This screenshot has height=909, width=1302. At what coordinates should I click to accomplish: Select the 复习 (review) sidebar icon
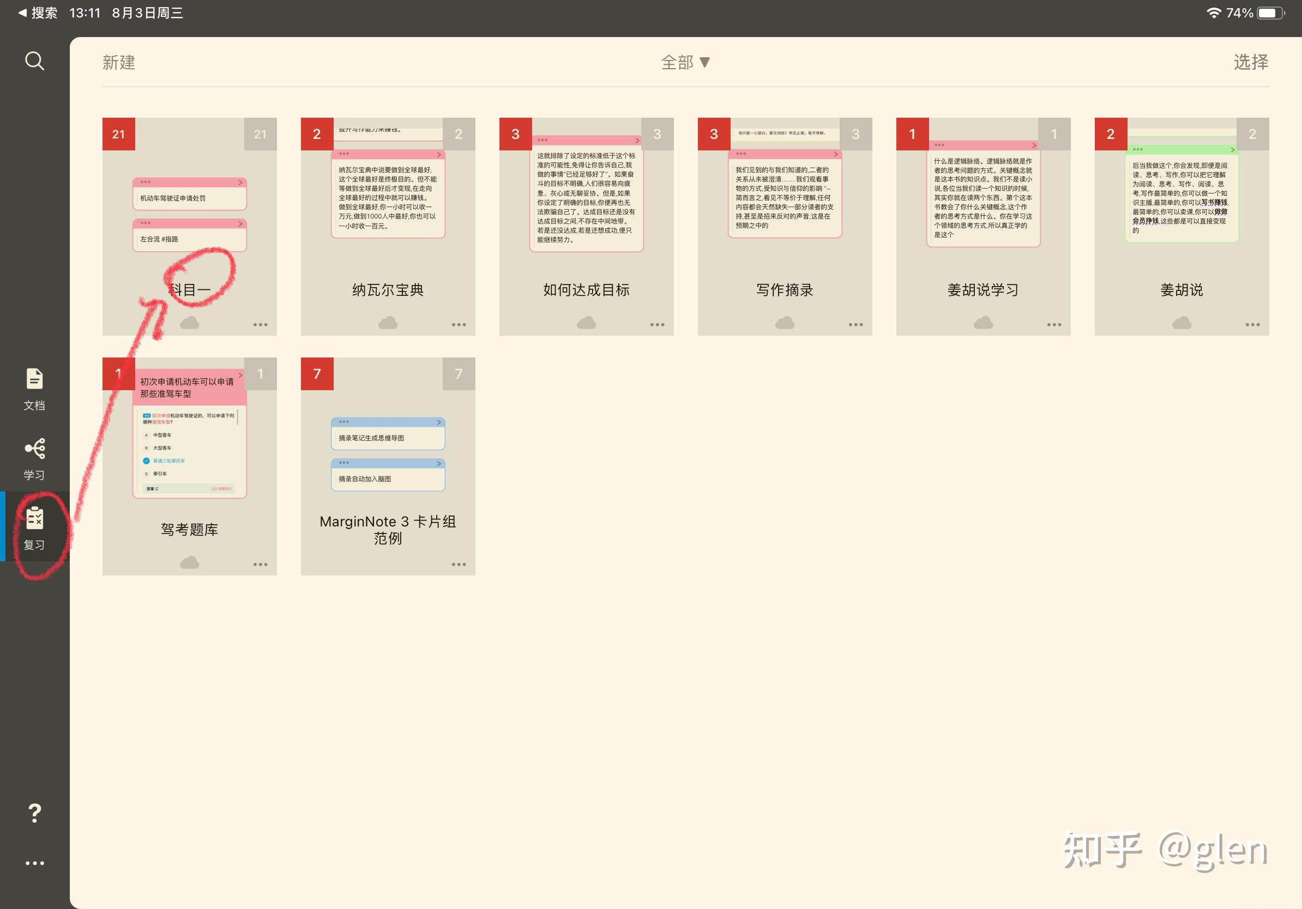coord(35,528)
